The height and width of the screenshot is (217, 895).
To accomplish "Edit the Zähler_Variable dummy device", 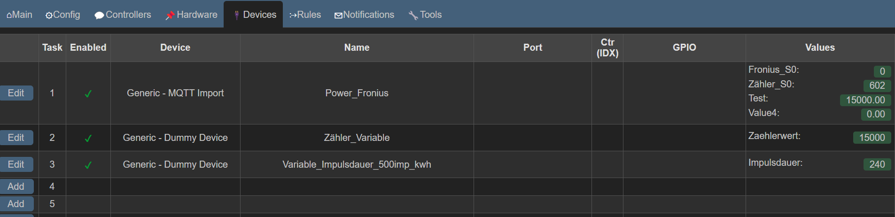I will pyautogui.click(x=16, y=138).
